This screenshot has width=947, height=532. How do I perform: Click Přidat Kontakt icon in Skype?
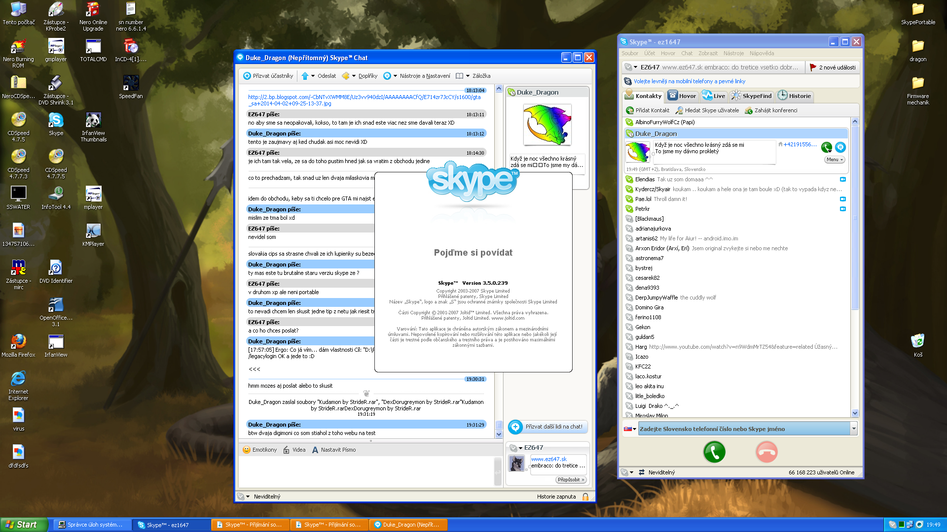(x=630, y=110)
